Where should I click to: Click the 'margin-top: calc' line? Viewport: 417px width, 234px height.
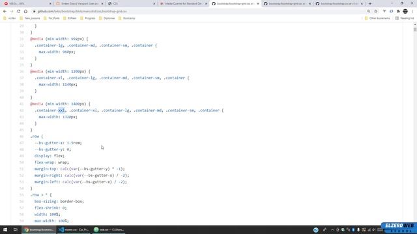tap(79, 169)
